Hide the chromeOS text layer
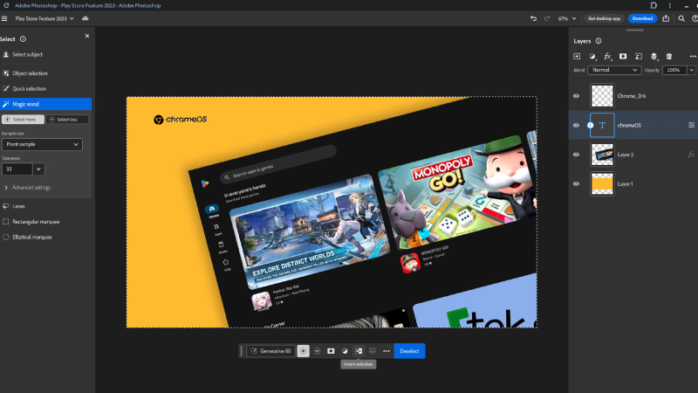Image resolution: width=698 pixels, height=393 pixels. coord(576,126)
